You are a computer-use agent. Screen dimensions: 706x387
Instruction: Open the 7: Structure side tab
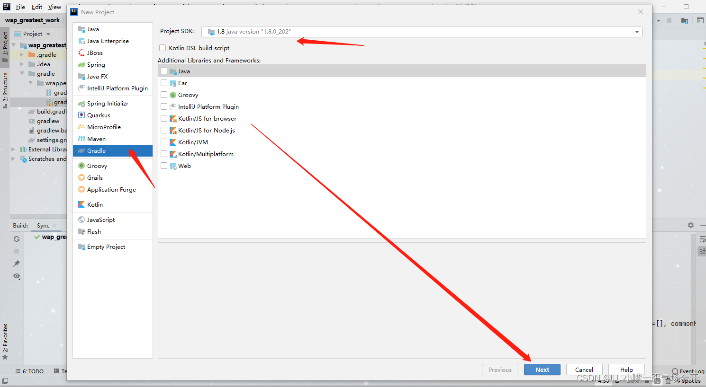(x=5, y=90)
